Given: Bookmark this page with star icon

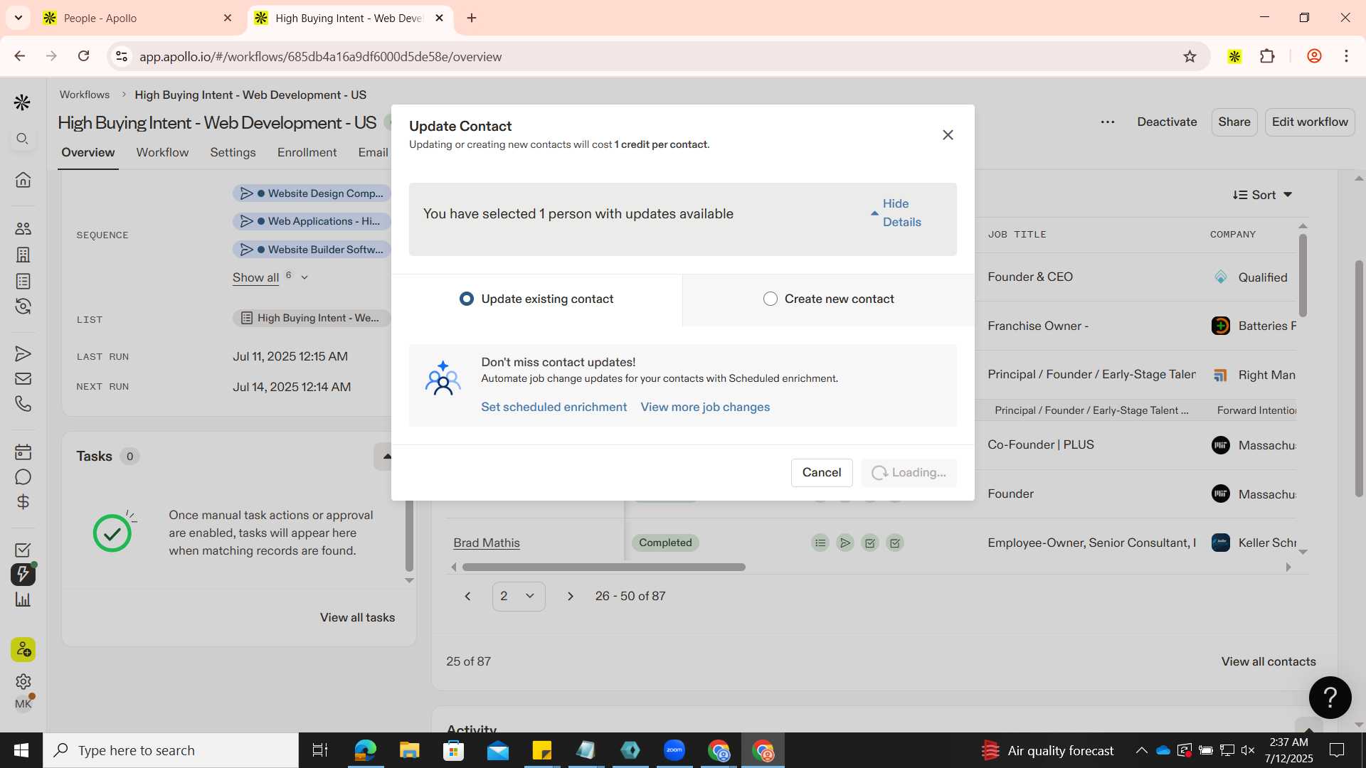Looking at the screenshot, I should click(1190, 56).
